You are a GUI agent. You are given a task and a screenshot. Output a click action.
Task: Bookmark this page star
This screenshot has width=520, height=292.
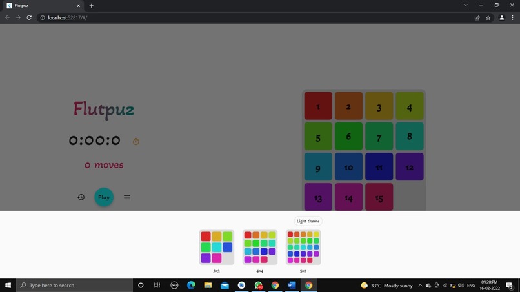(488, 18)
